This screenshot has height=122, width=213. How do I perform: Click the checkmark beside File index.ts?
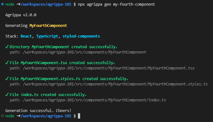(7, 95)
